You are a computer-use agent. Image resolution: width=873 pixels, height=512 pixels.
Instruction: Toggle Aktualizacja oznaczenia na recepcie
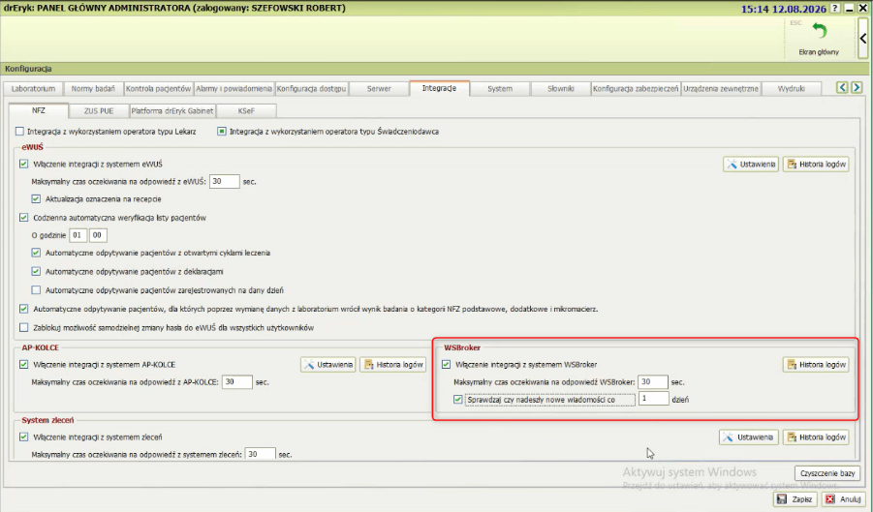pyautogui.click(x=36, y=199)
